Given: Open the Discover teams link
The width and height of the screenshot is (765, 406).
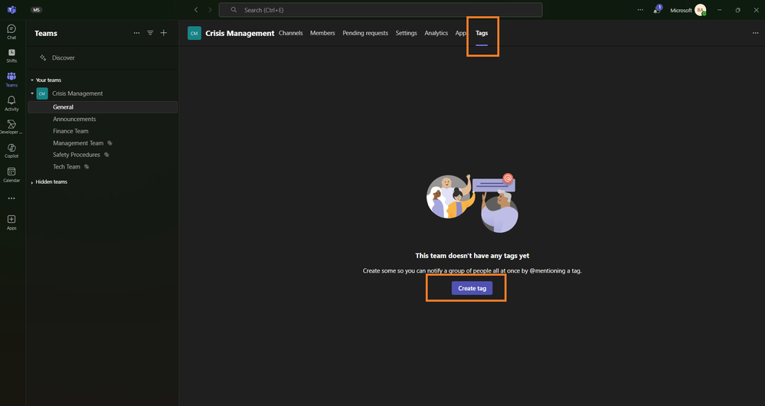Looking at the screenshot, I should click(x=64, y=57).
